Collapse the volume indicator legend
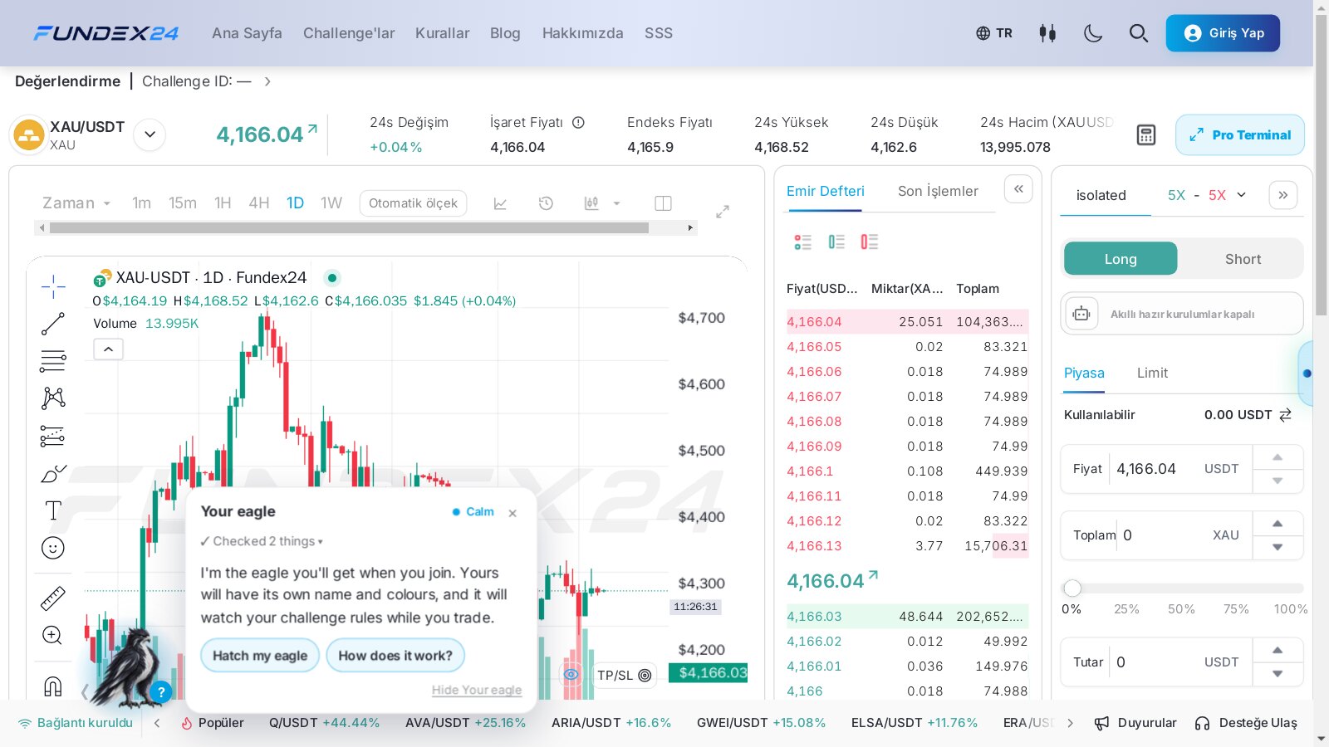Viewport: 1329px width, 747px height. pyautogui.click(x=108, y=349)
